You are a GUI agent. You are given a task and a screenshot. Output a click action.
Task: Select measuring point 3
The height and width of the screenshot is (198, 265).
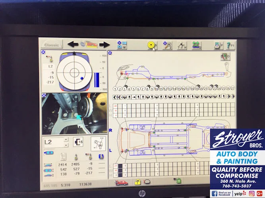tap(125, 89)
